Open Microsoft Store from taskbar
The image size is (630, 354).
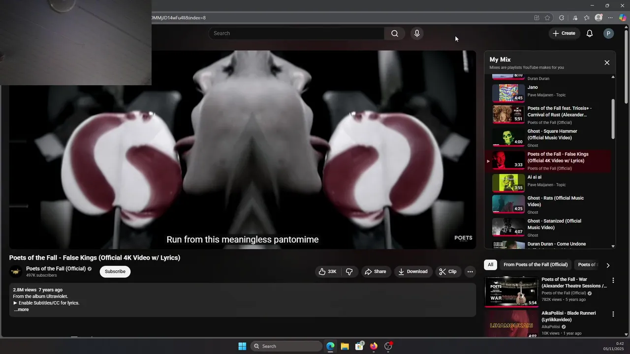click(359, 346)
